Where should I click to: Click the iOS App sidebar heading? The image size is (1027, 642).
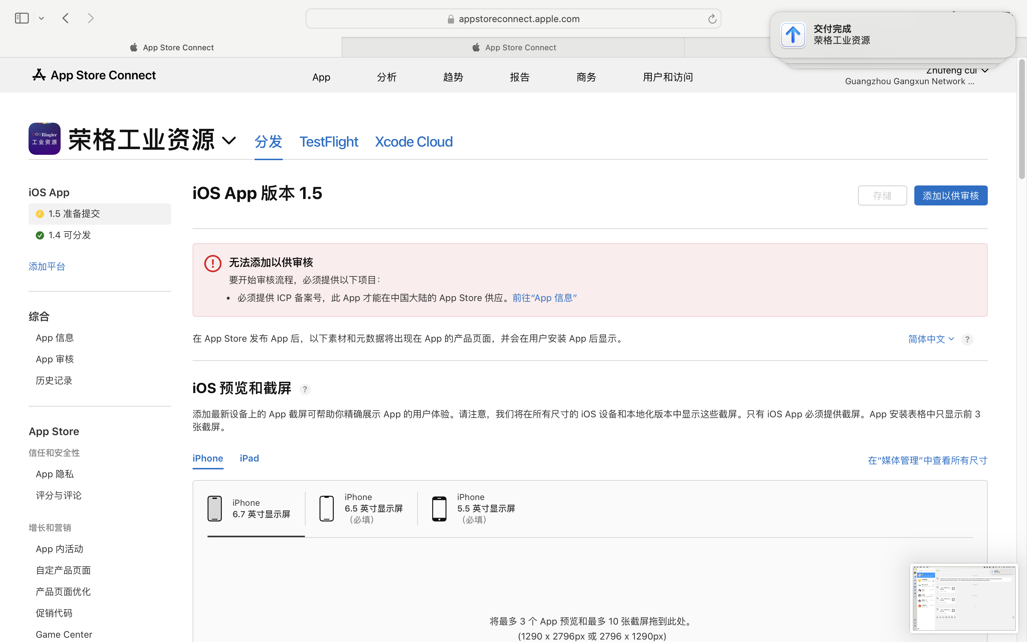coord(49,193)
